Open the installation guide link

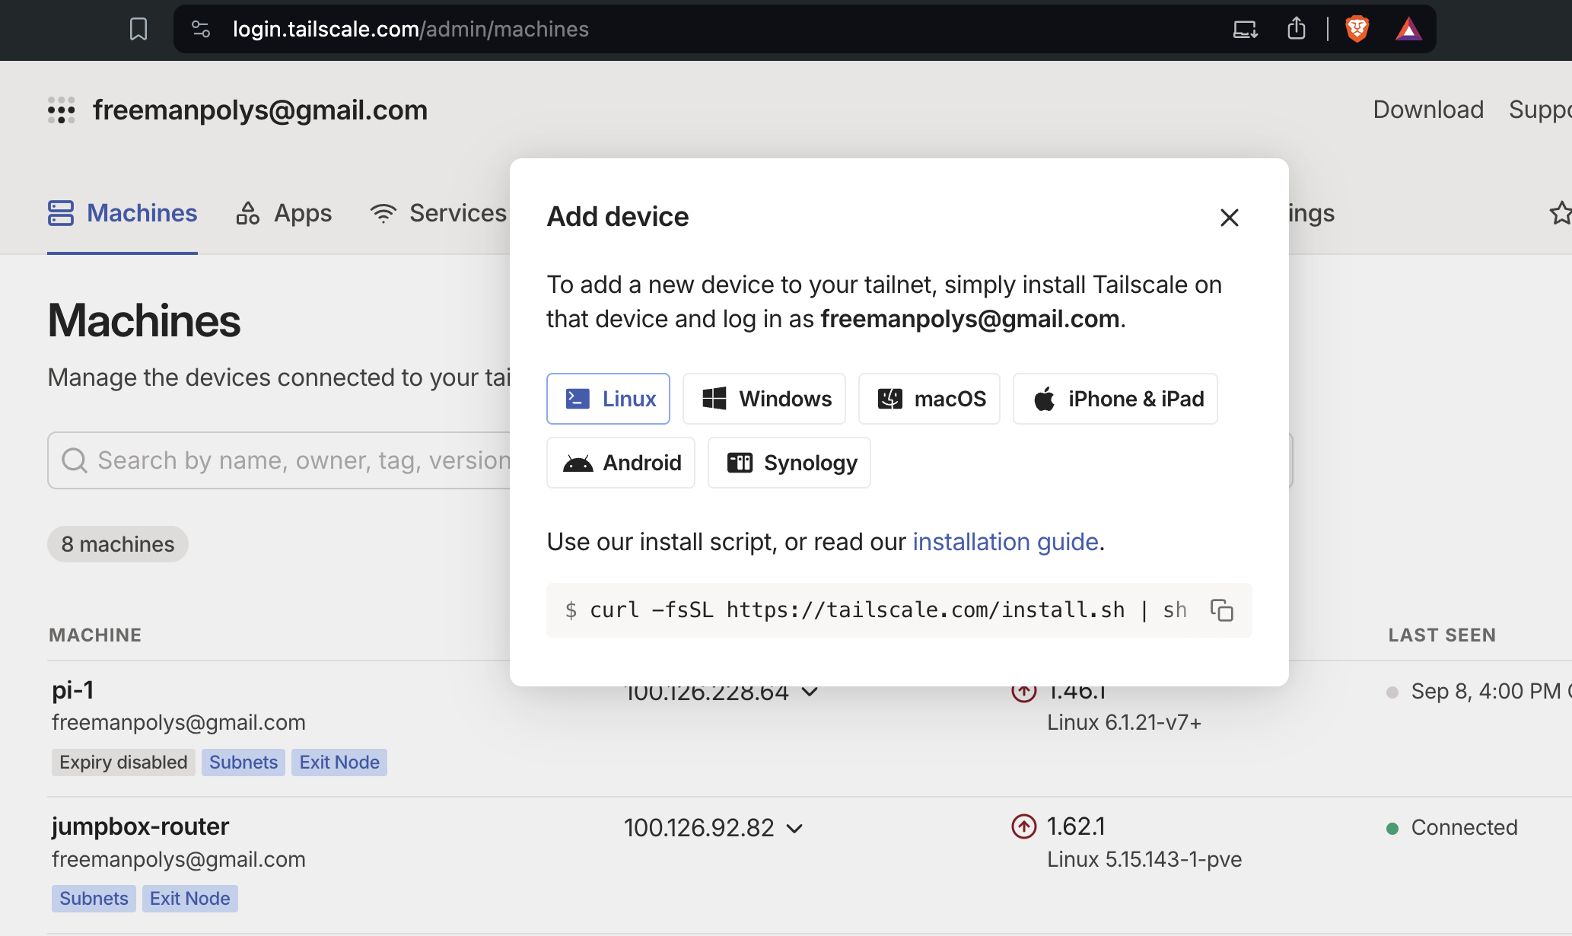(1005, 542)
